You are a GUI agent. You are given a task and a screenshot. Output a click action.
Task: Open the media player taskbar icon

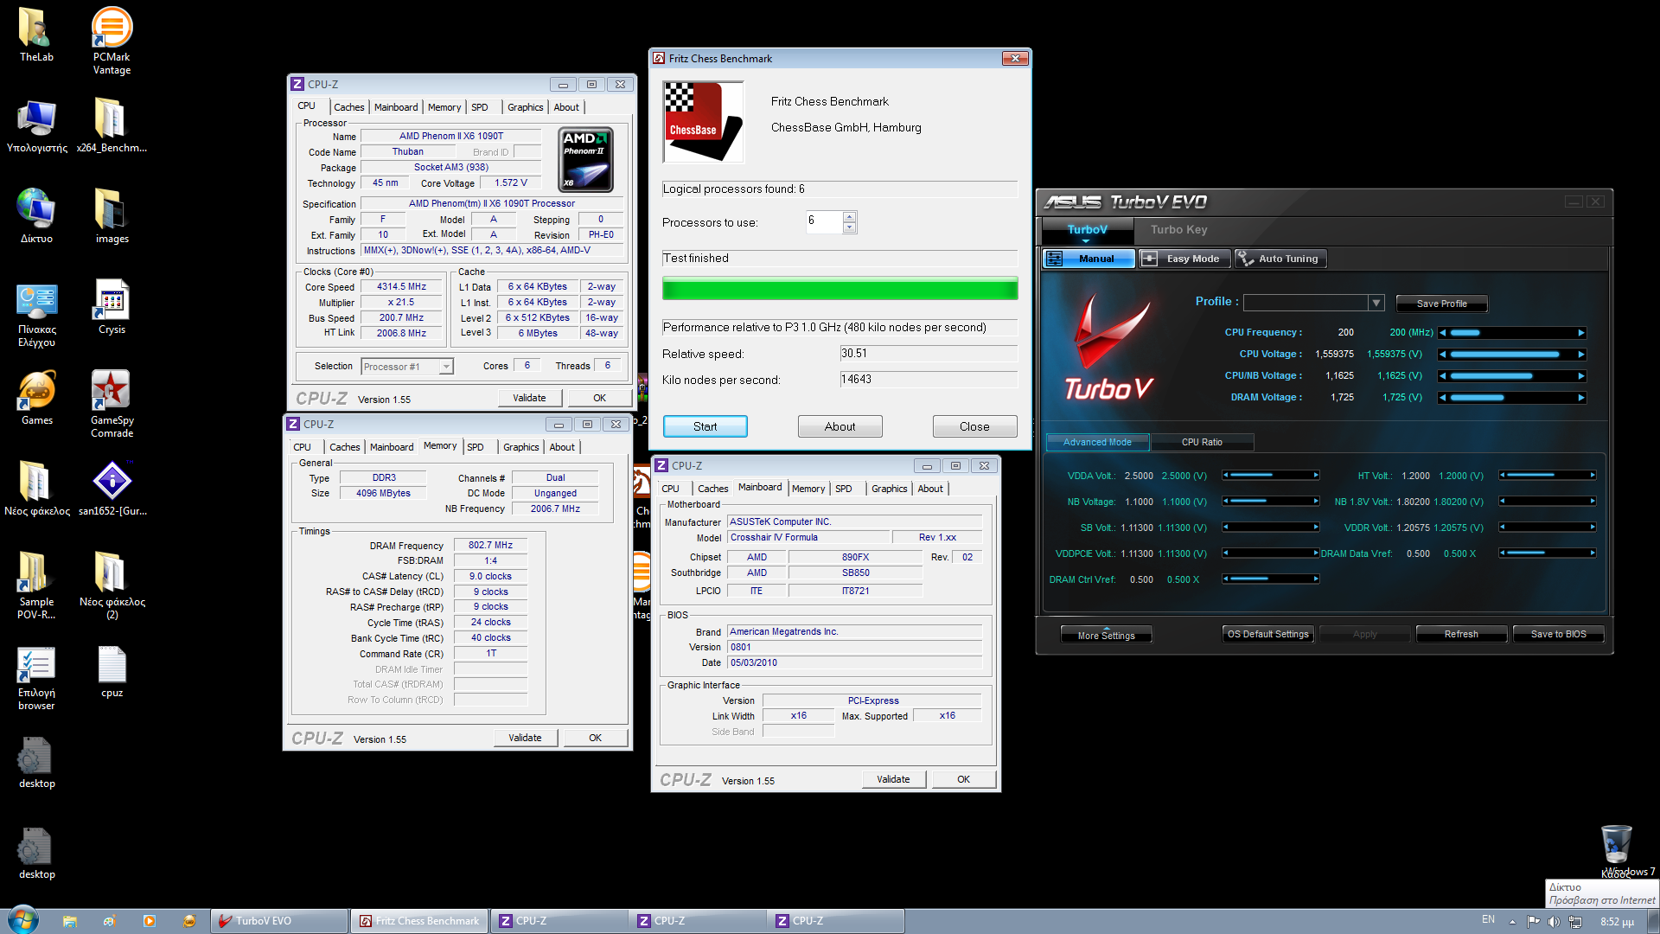(x=150, y=921)
